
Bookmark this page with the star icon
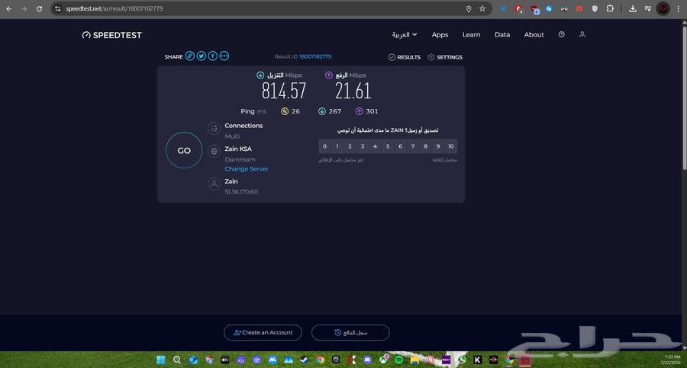pos(482,8)
